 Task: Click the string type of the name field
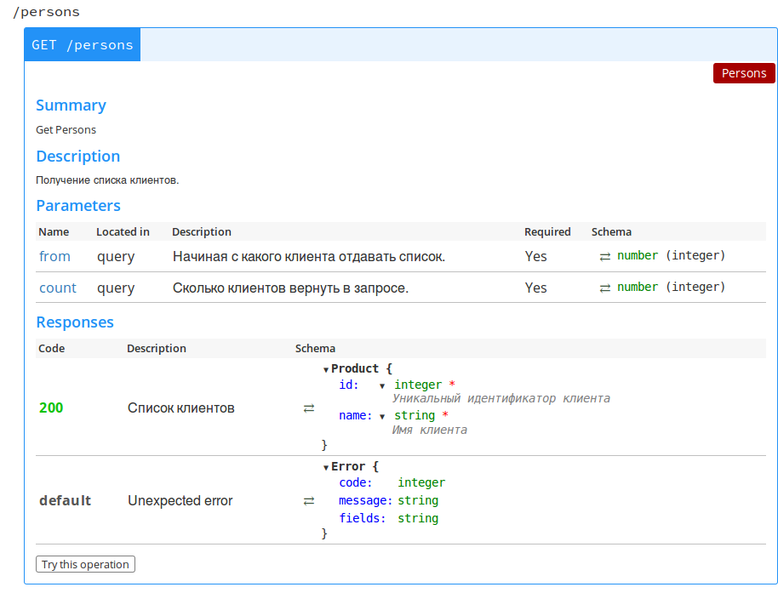(x=415, y=415)
